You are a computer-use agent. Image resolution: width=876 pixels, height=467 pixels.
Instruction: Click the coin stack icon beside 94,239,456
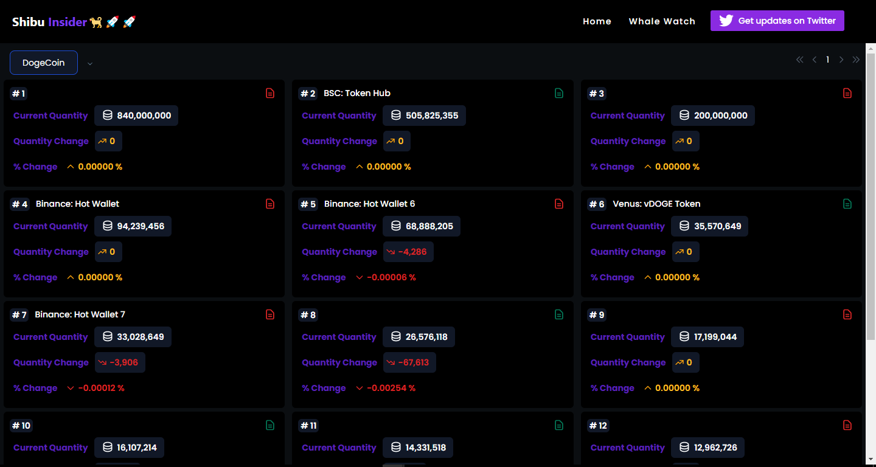pyautogui.click(x=108, y=226)
